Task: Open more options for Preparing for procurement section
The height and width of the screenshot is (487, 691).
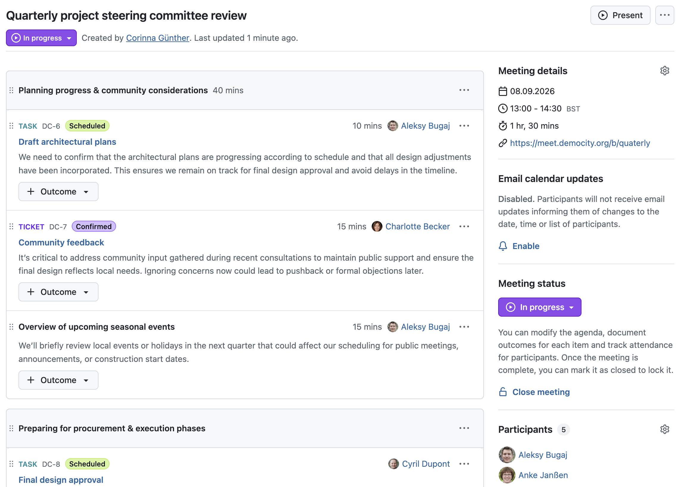Action: pyautogui.click(x=464, y=428)
